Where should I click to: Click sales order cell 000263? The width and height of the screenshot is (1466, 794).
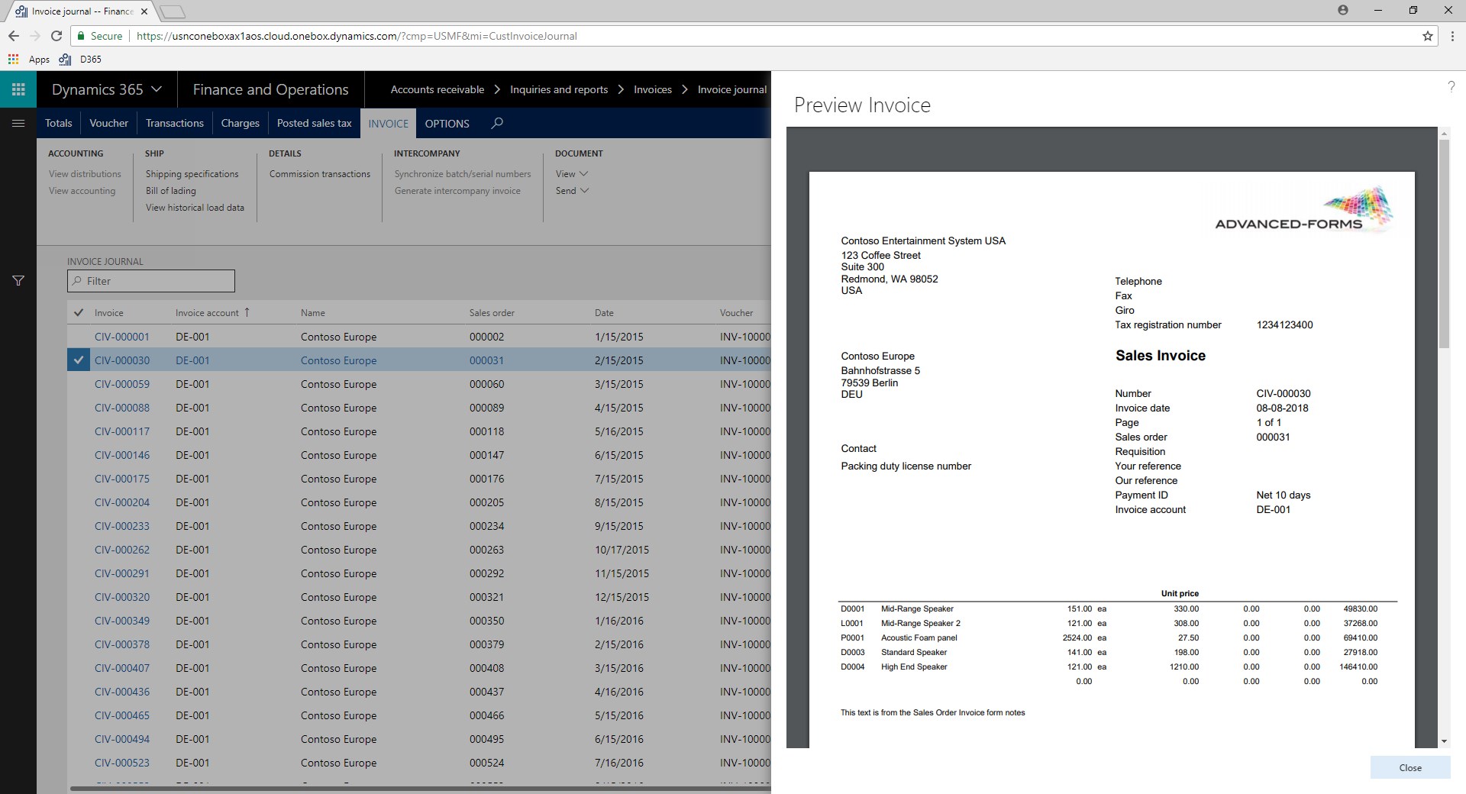coord(486,550)
